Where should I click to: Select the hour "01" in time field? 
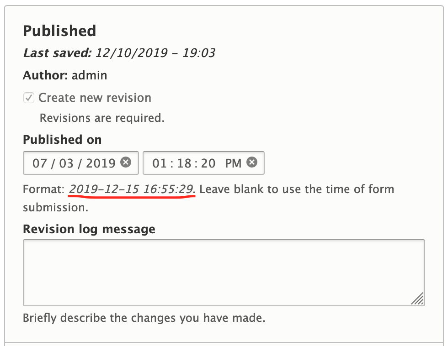tap(160, 163)
